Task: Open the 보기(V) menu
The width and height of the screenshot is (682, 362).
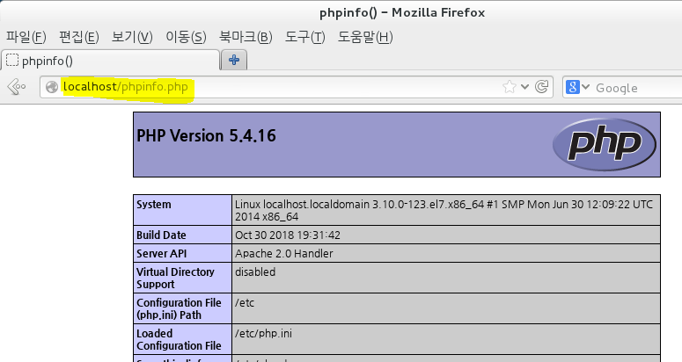Action: coord(132,37)
